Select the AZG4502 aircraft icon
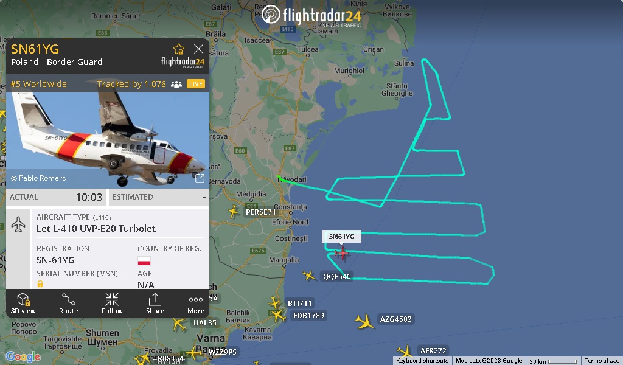Viewport: 623px width, 365px height. coord(364,321)
